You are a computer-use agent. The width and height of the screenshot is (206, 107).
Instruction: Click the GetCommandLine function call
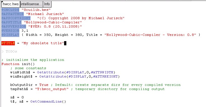[x=46, y=102]
